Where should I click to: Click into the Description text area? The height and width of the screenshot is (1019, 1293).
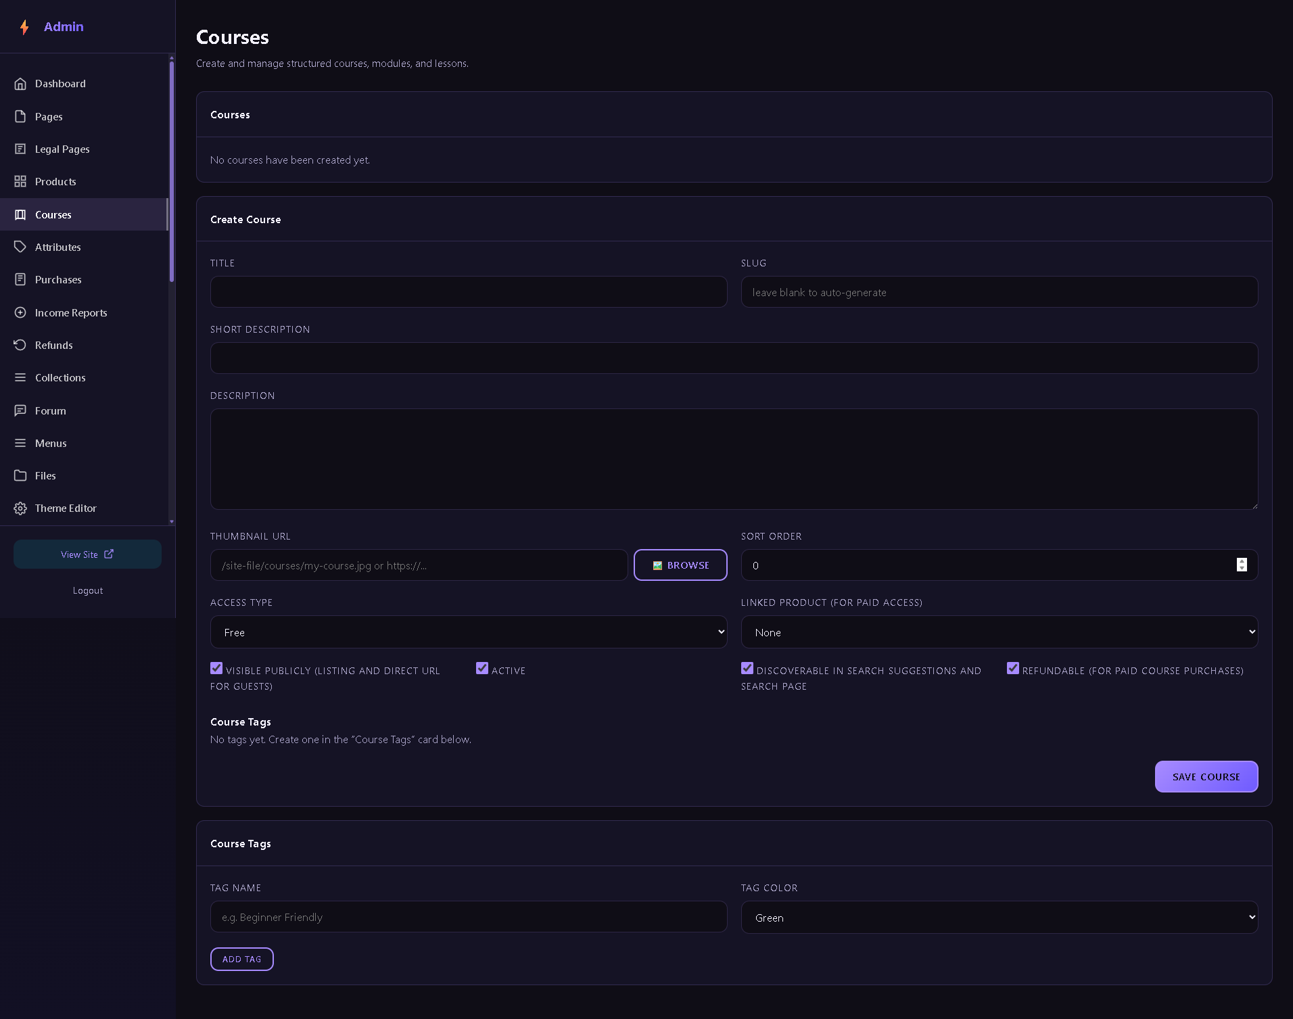(734, 459)
